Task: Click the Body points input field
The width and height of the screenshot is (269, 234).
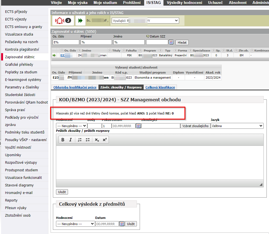Action: [95, 126]
